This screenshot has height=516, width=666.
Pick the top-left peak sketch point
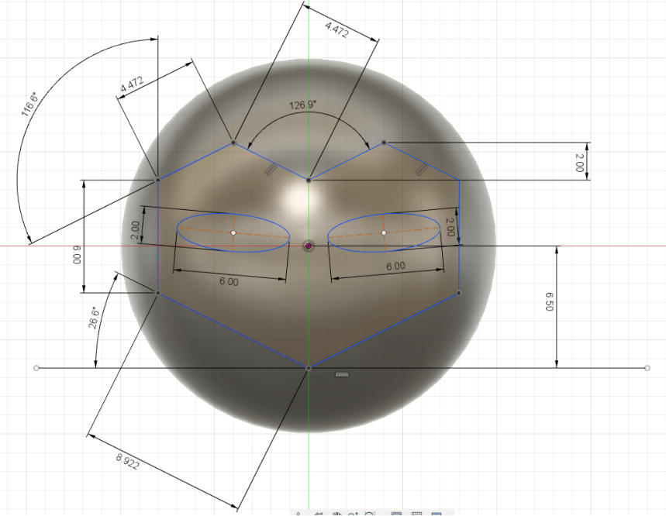(233, 143)
